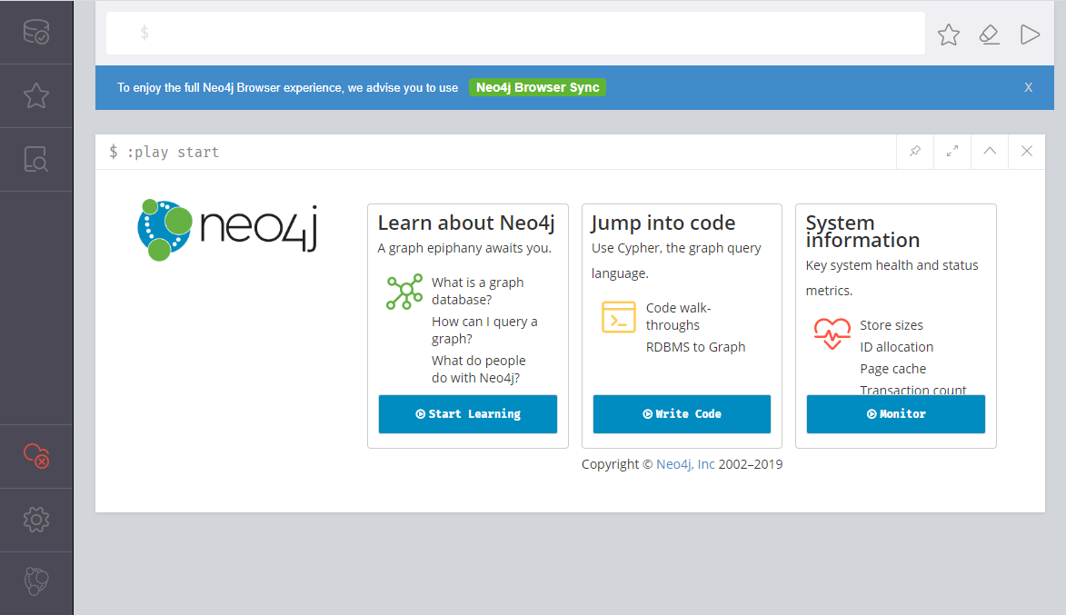Click the graph nodes icon in Learn card
This screenshot has width=1066, height=615.
[x=404, y=293]
